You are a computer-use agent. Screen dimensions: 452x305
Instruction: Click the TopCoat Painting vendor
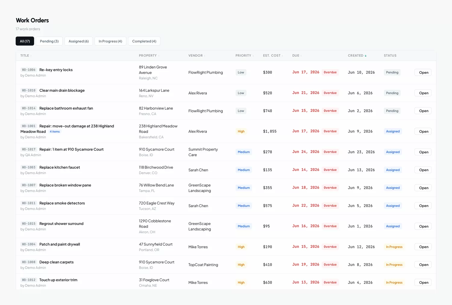[x=203, y=265]
